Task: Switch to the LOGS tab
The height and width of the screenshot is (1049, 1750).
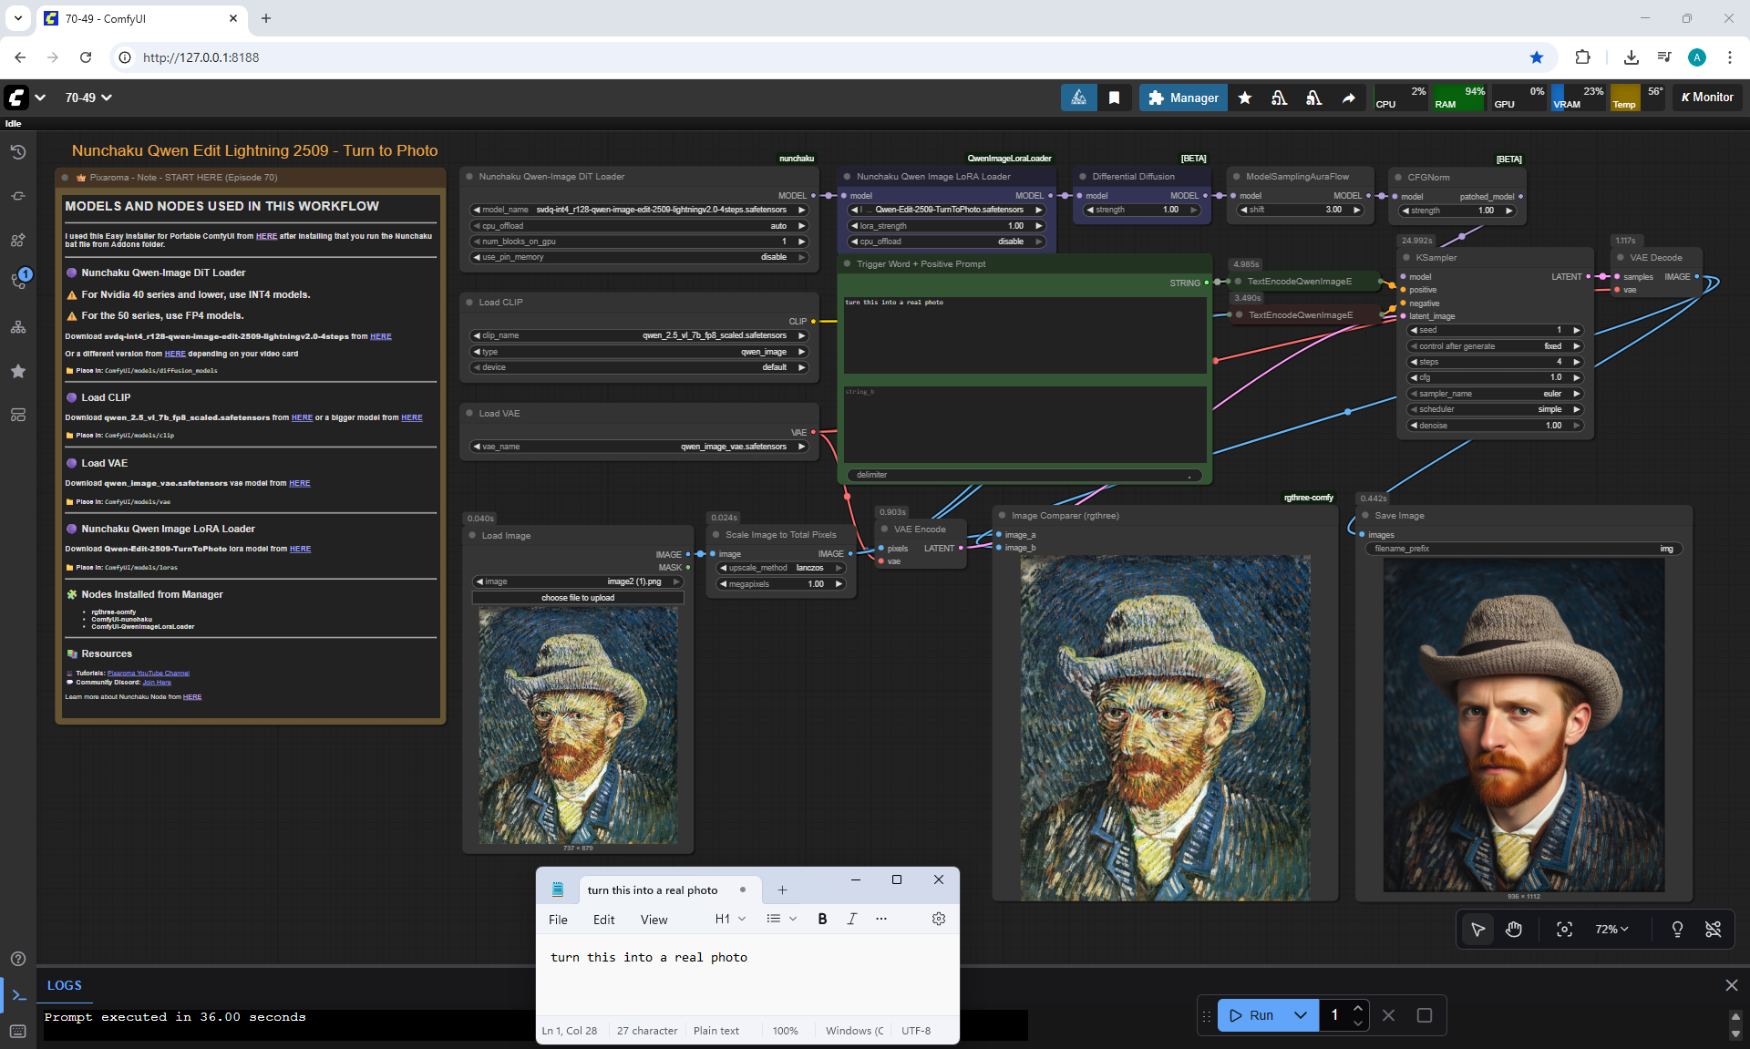Action: pos(64,985)
